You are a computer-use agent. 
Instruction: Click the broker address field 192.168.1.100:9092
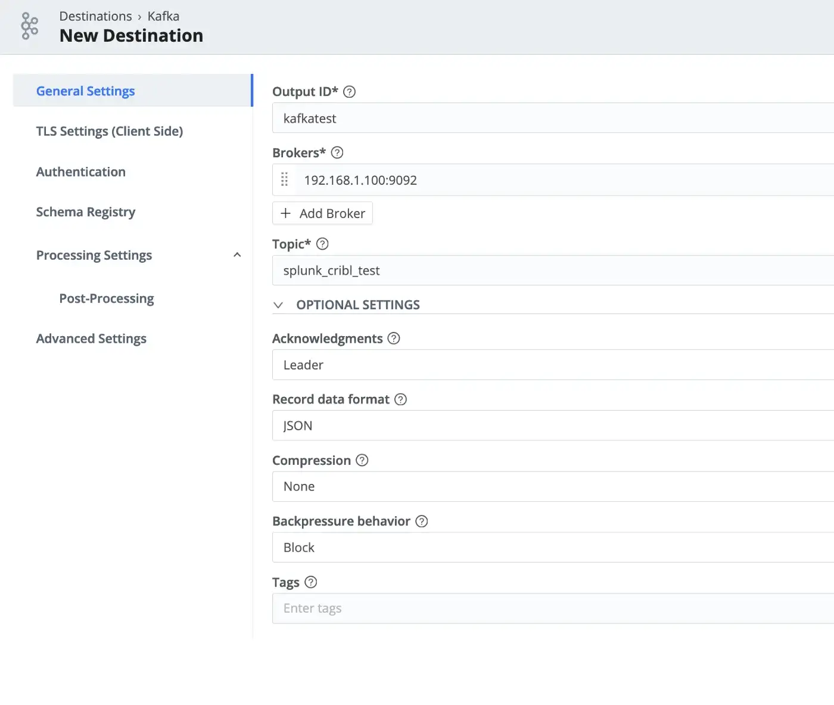[565, 180]
